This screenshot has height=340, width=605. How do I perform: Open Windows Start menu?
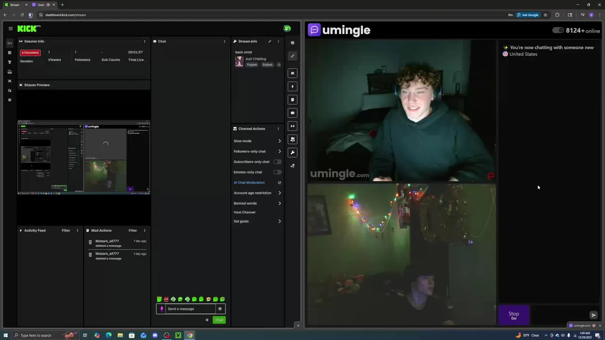click(x=6, y=335)
